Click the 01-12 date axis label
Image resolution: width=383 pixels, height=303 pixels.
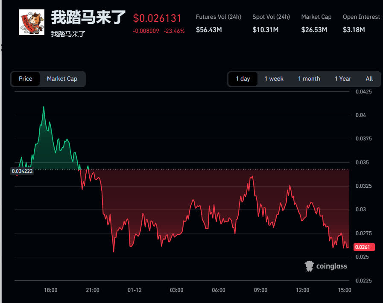tap(134, 290)
